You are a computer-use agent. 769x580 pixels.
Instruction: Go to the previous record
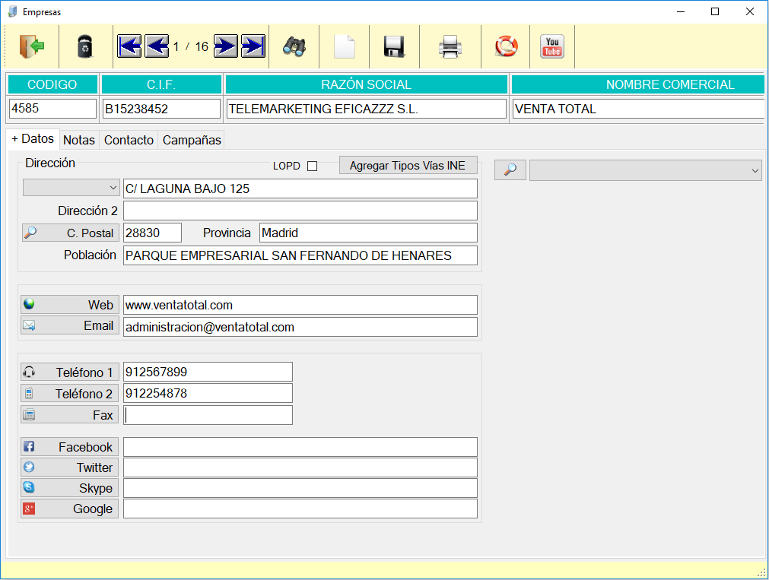pyautogui.click(x=157, y=46)
